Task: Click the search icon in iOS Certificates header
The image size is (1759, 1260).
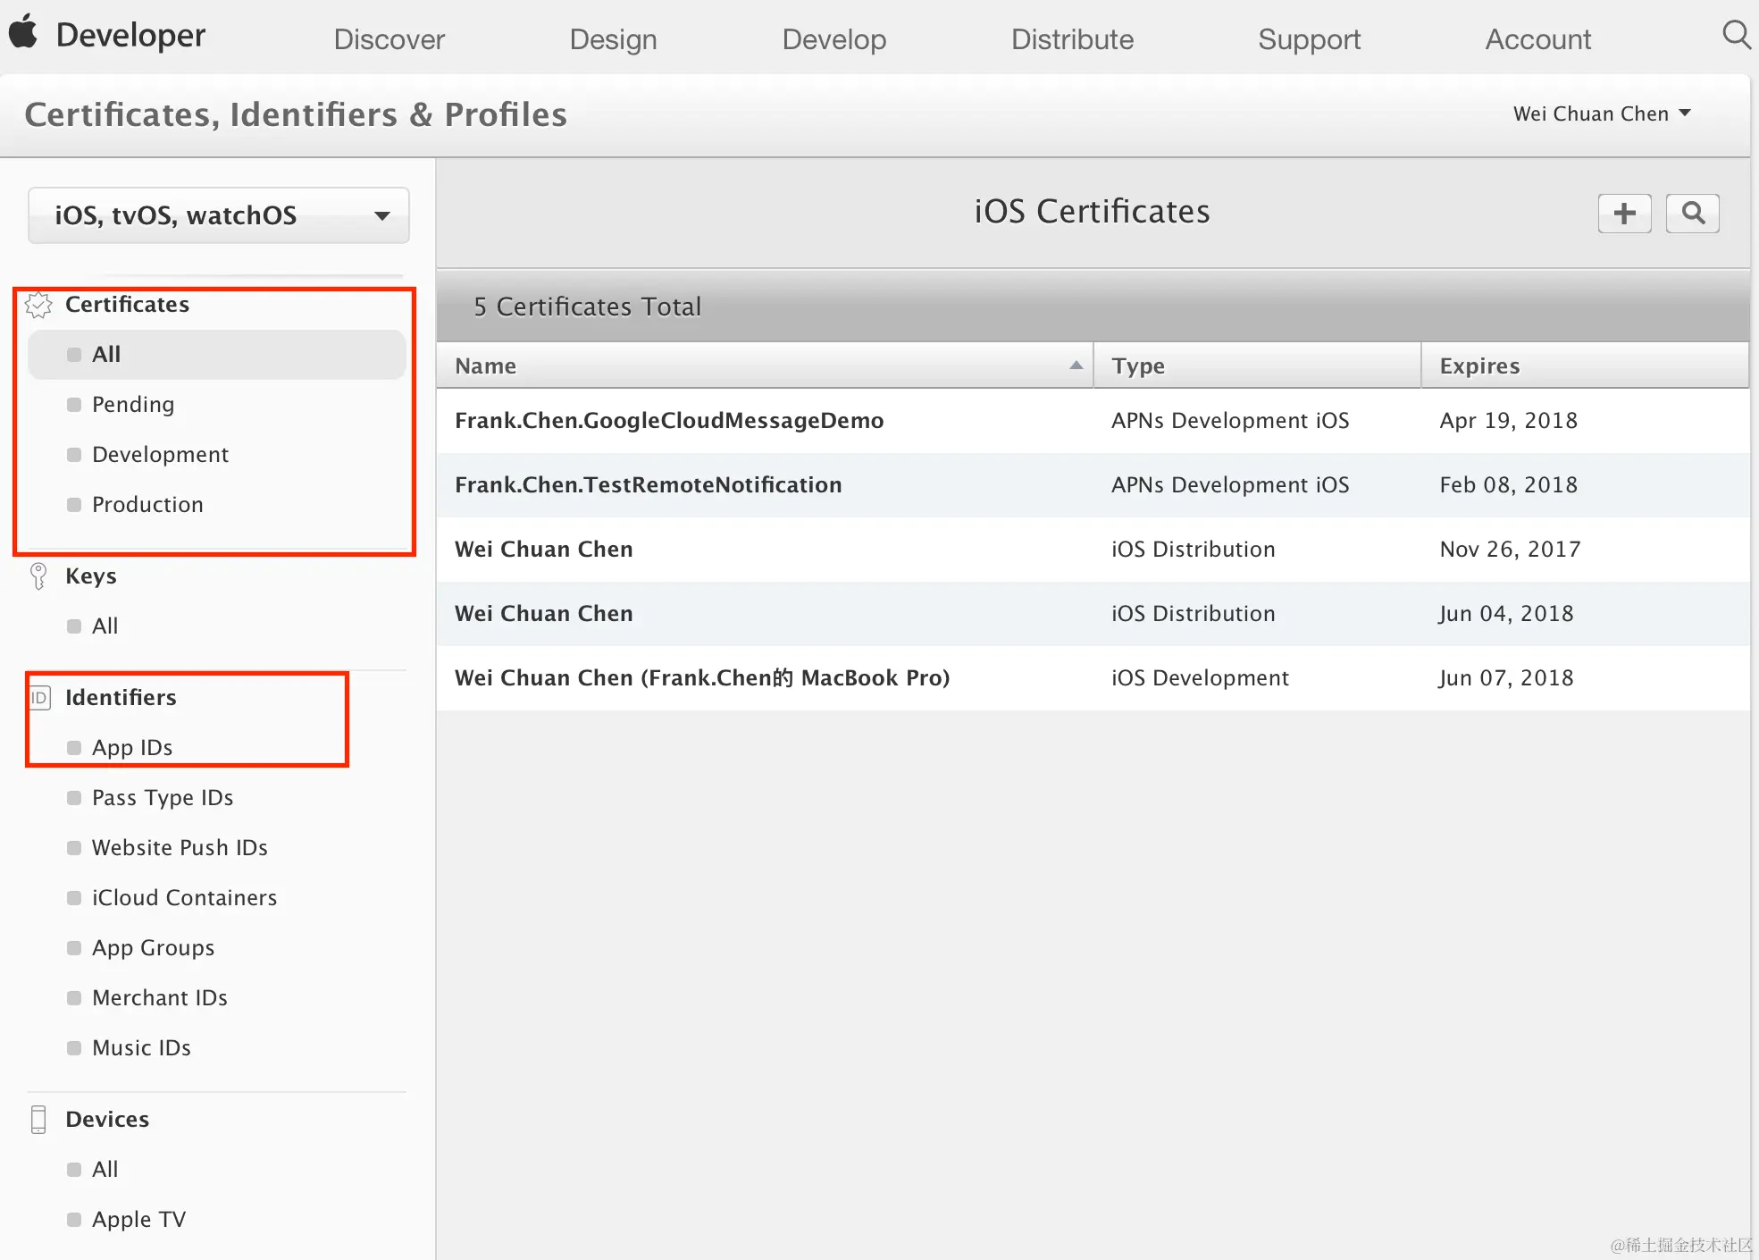Action: (1692, 214)
